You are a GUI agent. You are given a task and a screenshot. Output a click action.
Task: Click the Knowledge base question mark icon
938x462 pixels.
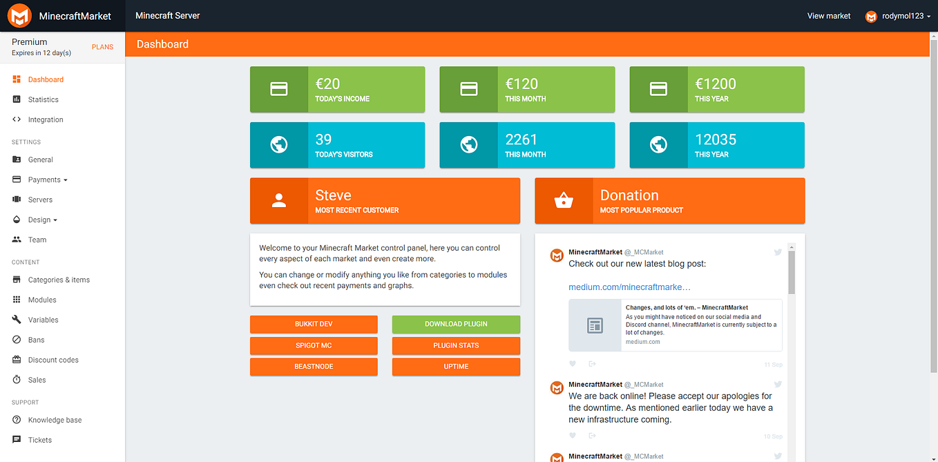(x=17, y=420)
